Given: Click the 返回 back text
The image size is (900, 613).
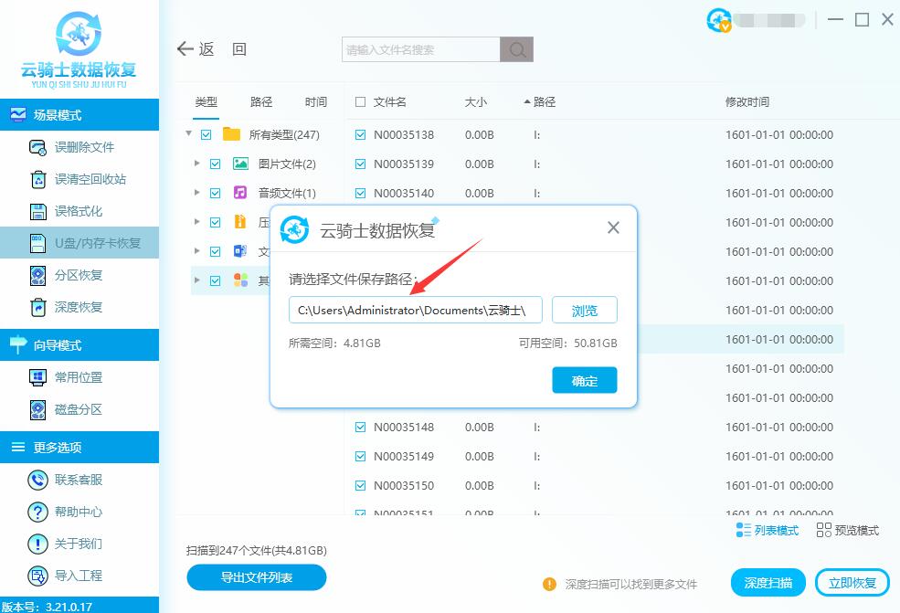Looking at the screenshot, I should [x=223, y=49].
